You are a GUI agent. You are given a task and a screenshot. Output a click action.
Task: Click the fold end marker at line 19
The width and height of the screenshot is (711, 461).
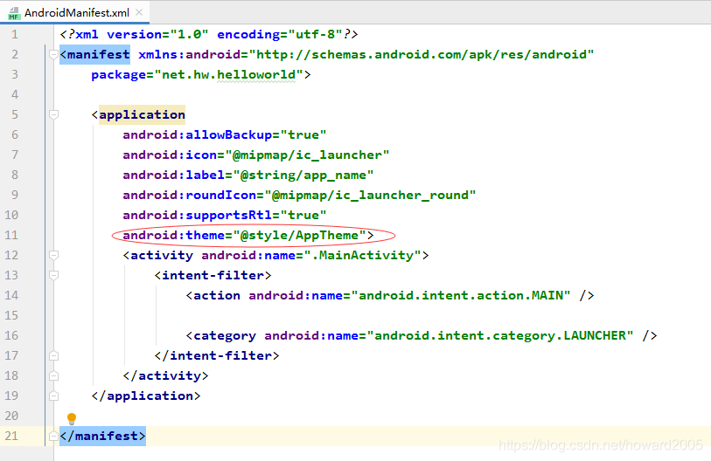point(53,396)
